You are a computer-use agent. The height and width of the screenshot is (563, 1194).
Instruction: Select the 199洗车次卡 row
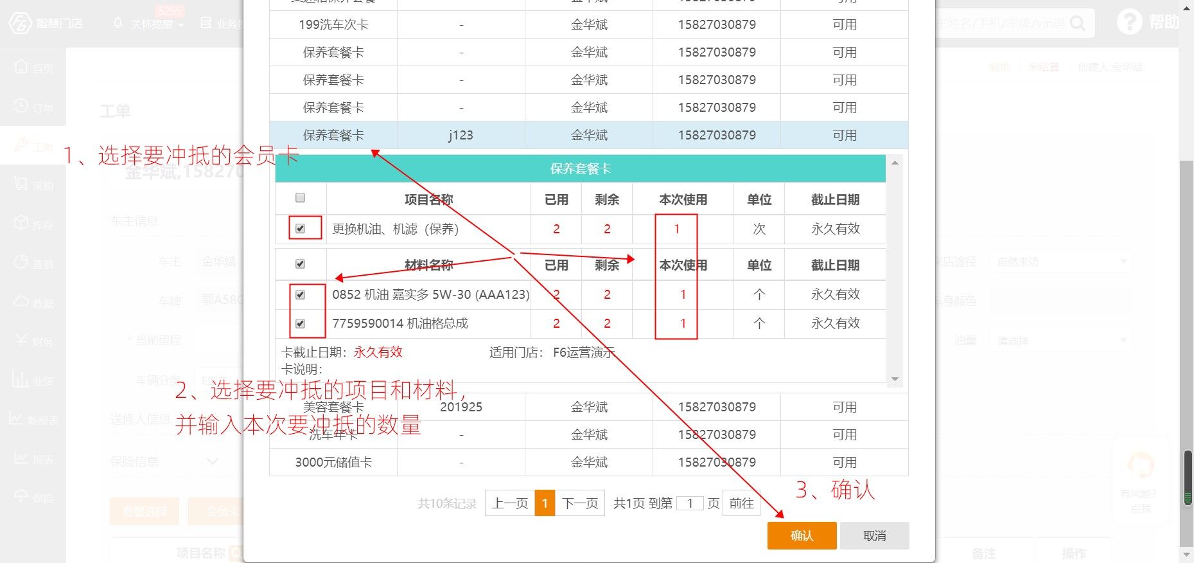tap(588, 24)
